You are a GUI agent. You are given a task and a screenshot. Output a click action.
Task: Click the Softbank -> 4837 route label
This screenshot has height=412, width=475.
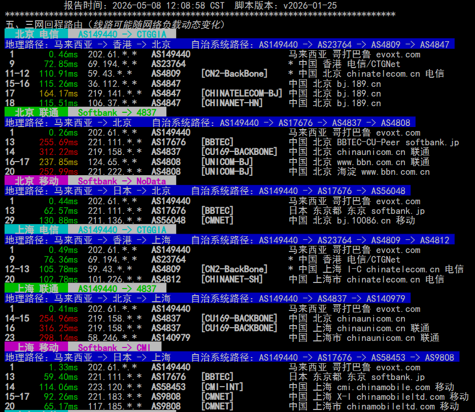(x=117, y=112)
